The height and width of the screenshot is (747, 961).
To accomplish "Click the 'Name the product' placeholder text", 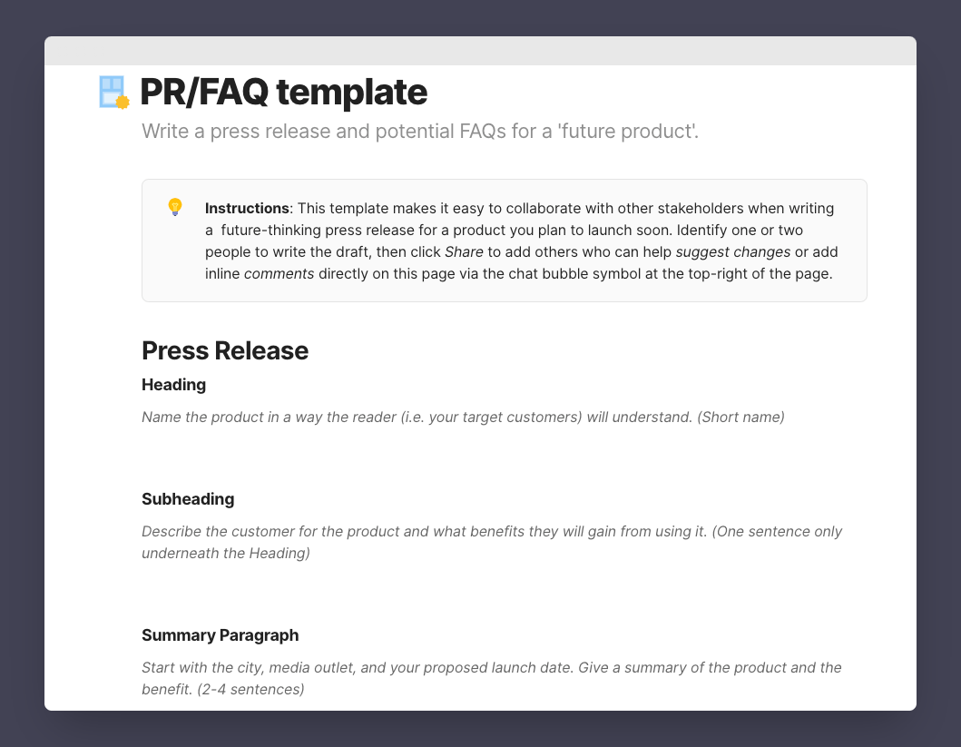I will [463, 418].
